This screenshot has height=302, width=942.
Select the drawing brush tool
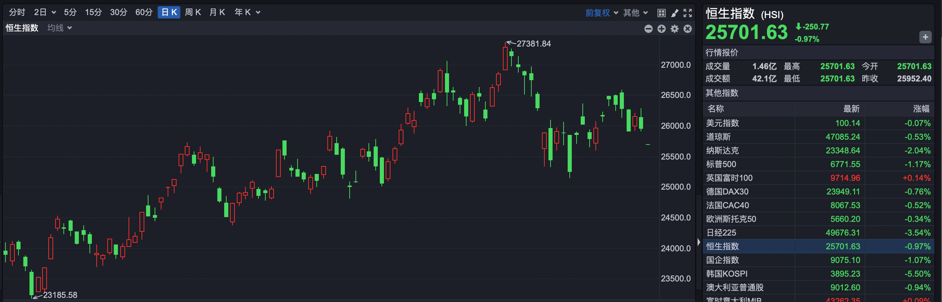click(x=675, y=13)
